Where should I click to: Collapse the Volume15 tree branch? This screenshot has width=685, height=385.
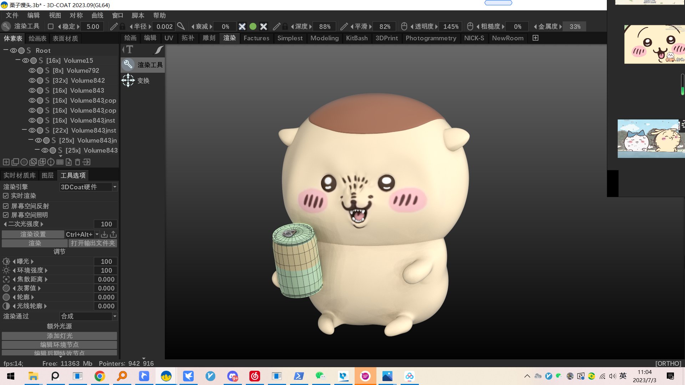point(17,60)
